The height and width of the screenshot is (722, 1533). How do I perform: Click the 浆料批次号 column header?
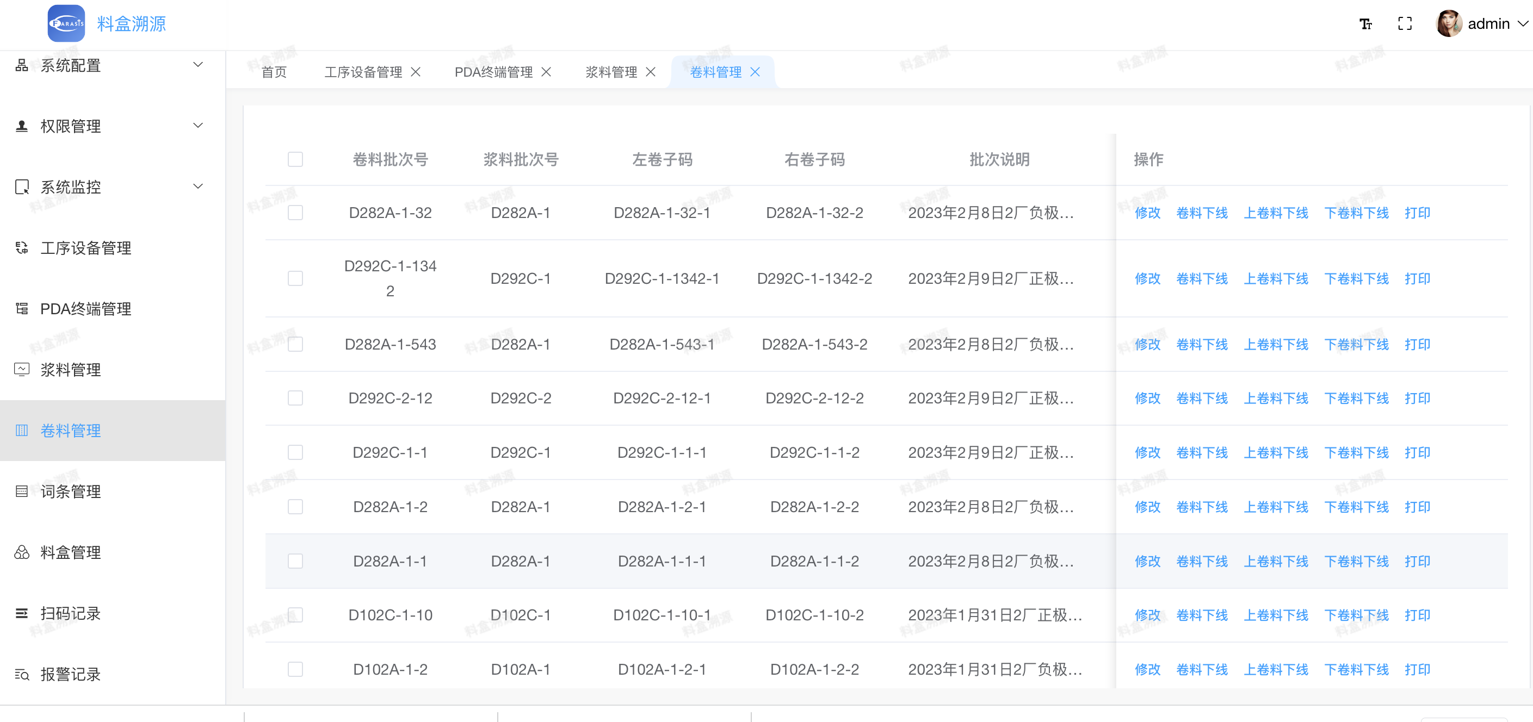[521, 159]
